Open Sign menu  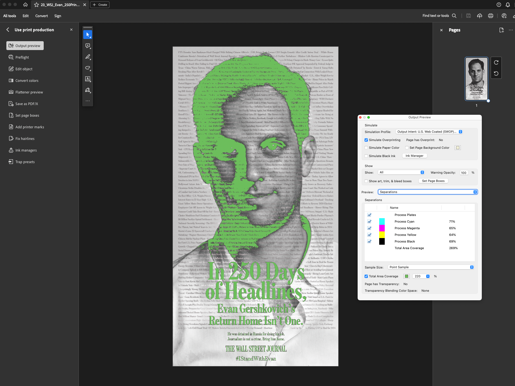[58, 16]
